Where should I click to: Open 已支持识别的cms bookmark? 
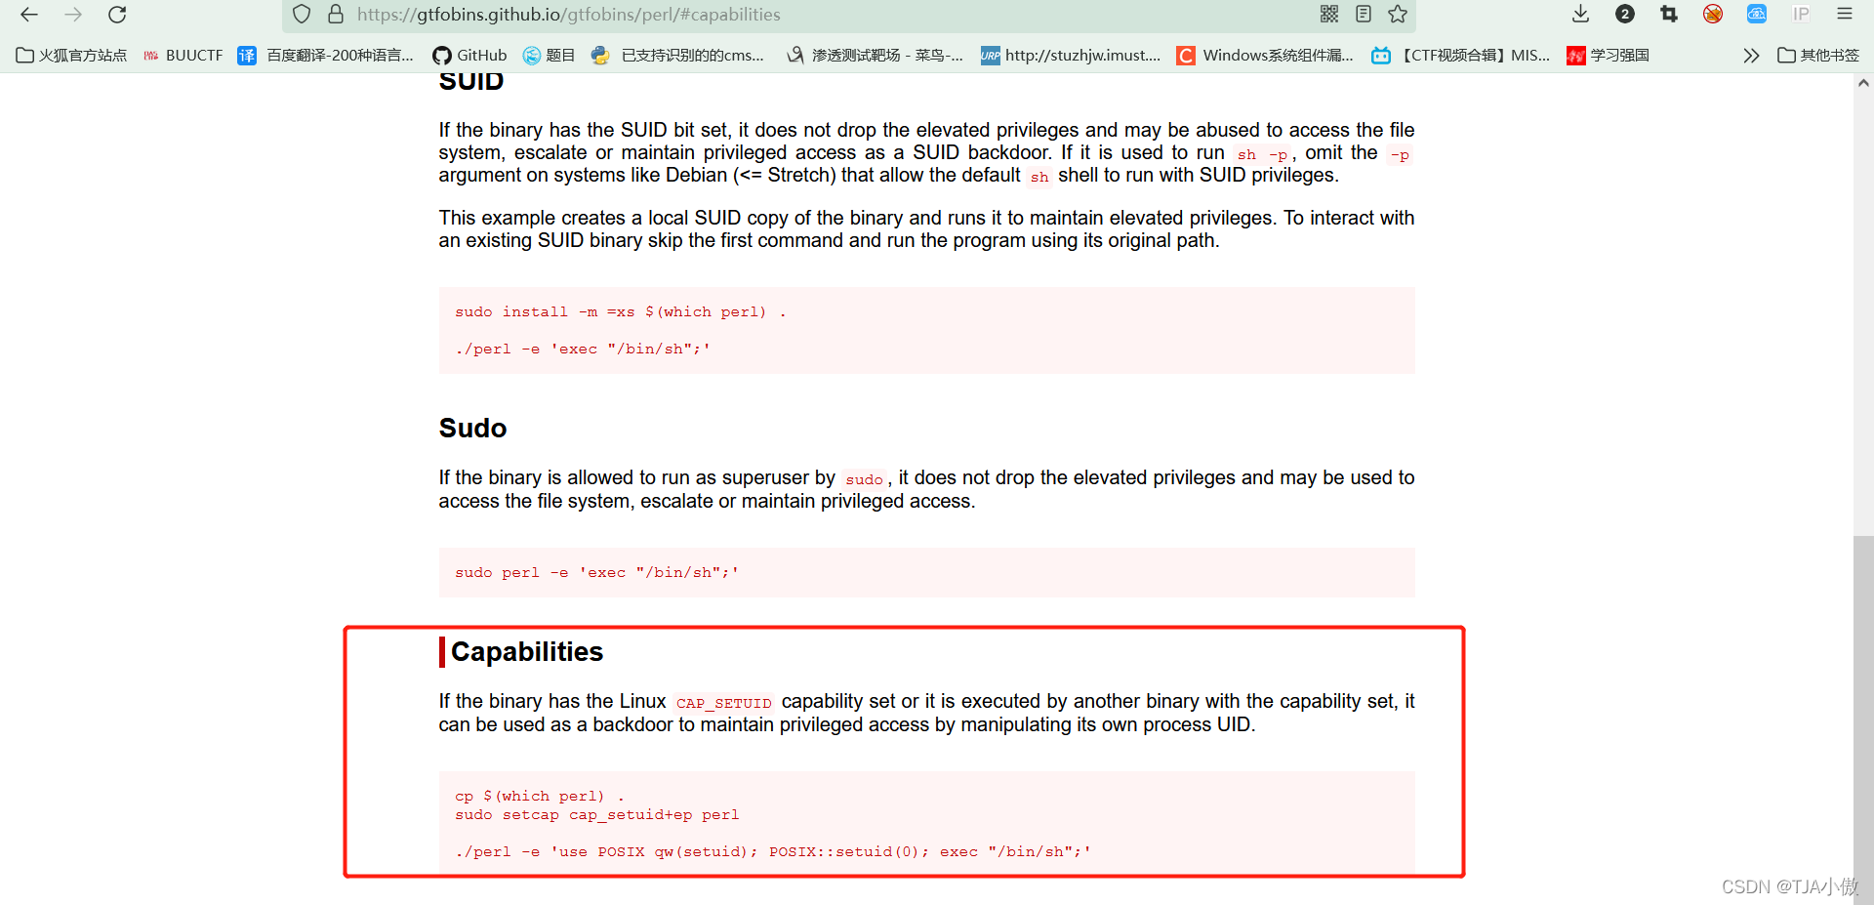(x=677, y=56)
